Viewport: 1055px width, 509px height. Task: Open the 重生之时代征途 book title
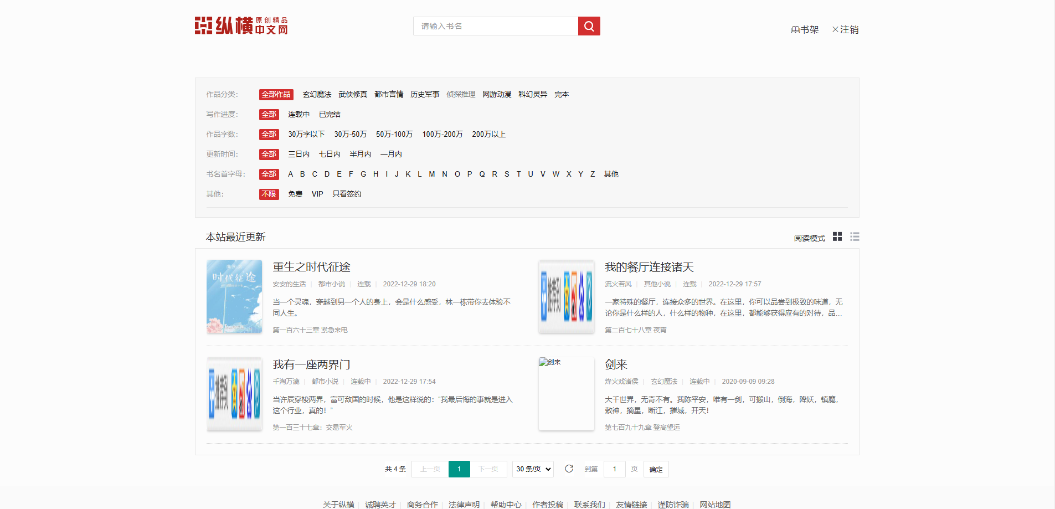pyautogui.click(x=311, y=267)
